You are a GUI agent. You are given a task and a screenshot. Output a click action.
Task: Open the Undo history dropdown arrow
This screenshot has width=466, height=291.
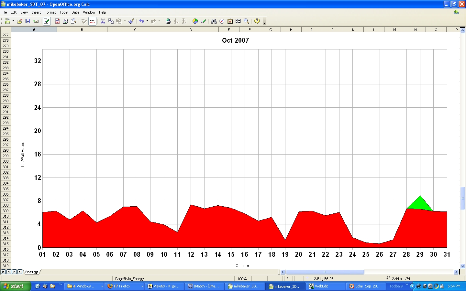(147, 21)
